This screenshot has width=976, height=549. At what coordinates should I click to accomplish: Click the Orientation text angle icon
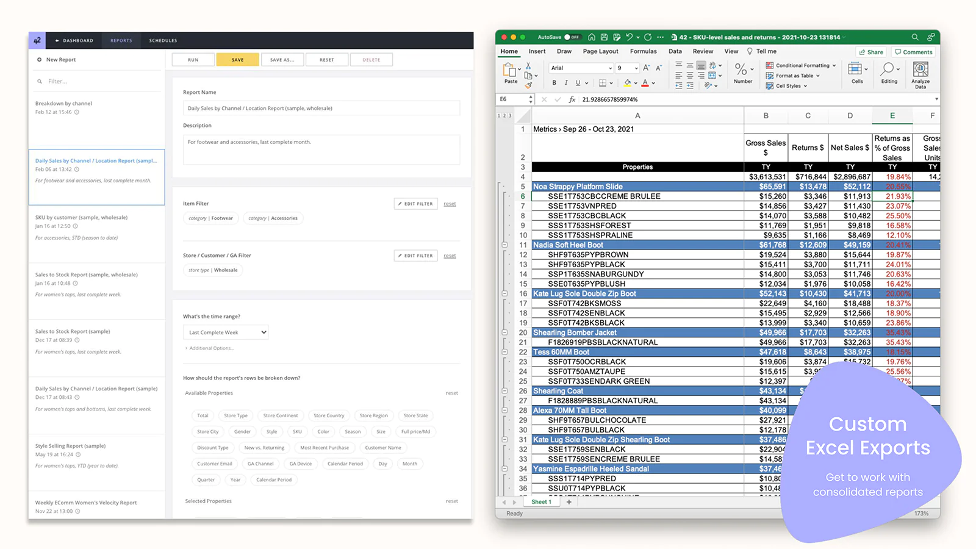pos(708,86)
